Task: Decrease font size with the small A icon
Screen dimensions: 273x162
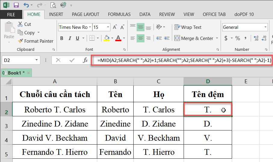Action: 123,27
